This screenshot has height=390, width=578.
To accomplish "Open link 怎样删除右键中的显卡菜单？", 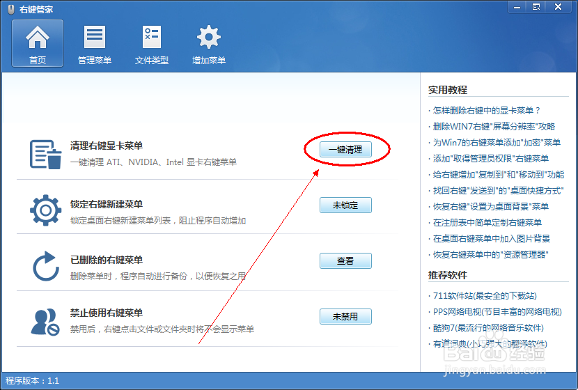I will click(487, 110).
